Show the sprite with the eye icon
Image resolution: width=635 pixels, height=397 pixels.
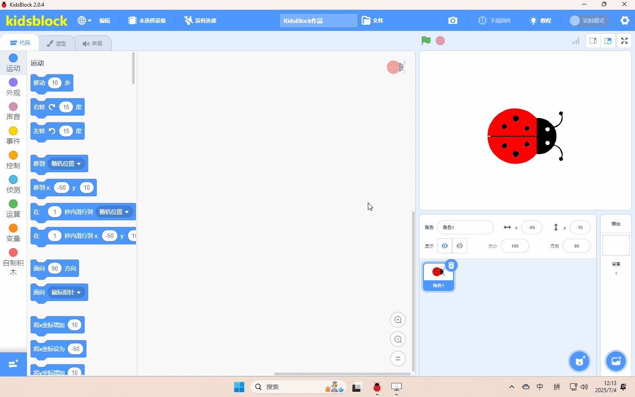coord(445,246)
